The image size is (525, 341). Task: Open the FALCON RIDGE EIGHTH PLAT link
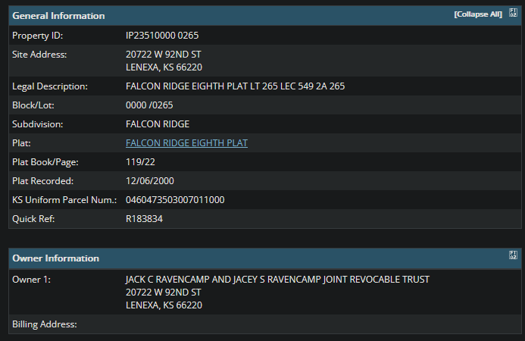(x=186, y=143)
